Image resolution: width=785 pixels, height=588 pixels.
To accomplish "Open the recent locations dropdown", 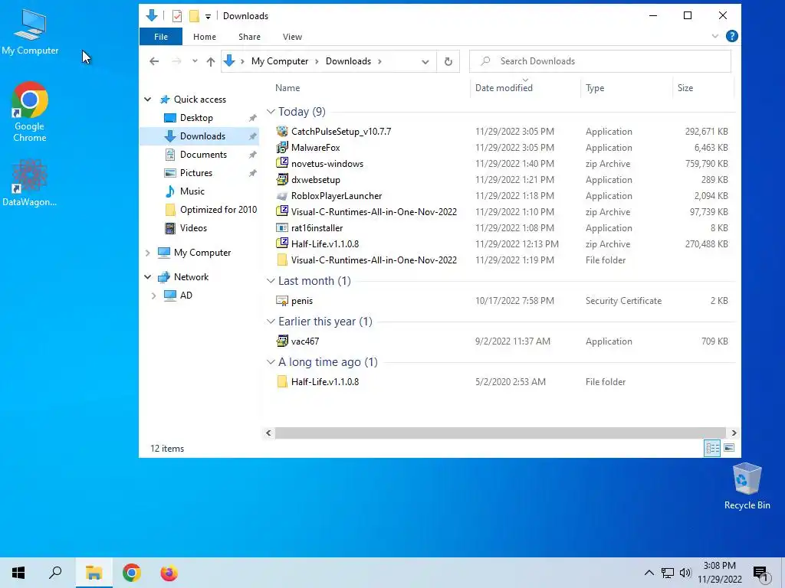I will click(x=195, y=61).
